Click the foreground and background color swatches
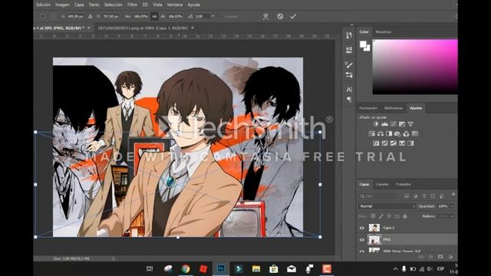491x276 pixels. (x=364, y=46)
